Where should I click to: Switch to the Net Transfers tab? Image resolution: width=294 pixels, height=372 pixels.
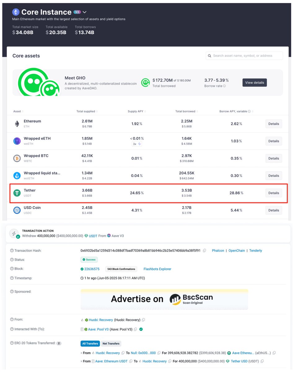tap(112, 343)
